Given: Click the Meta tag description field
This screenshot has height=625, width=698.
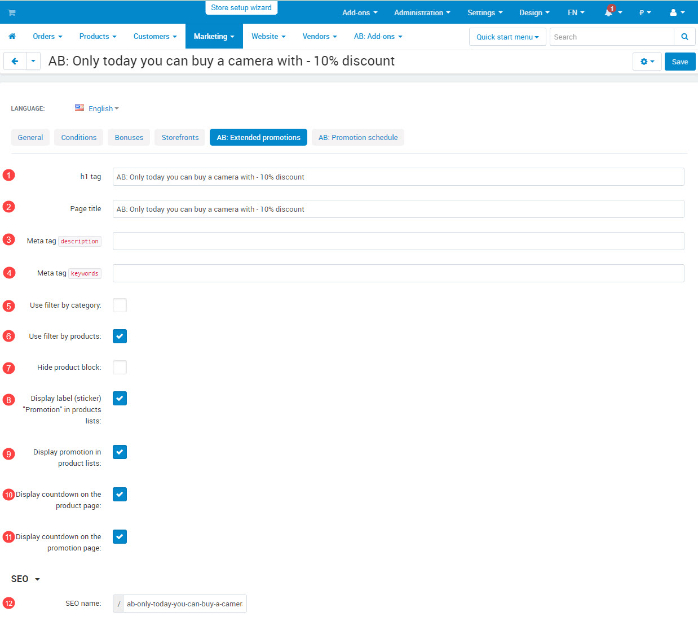Looking at the screenshot, I should click(x=398, y=241).
